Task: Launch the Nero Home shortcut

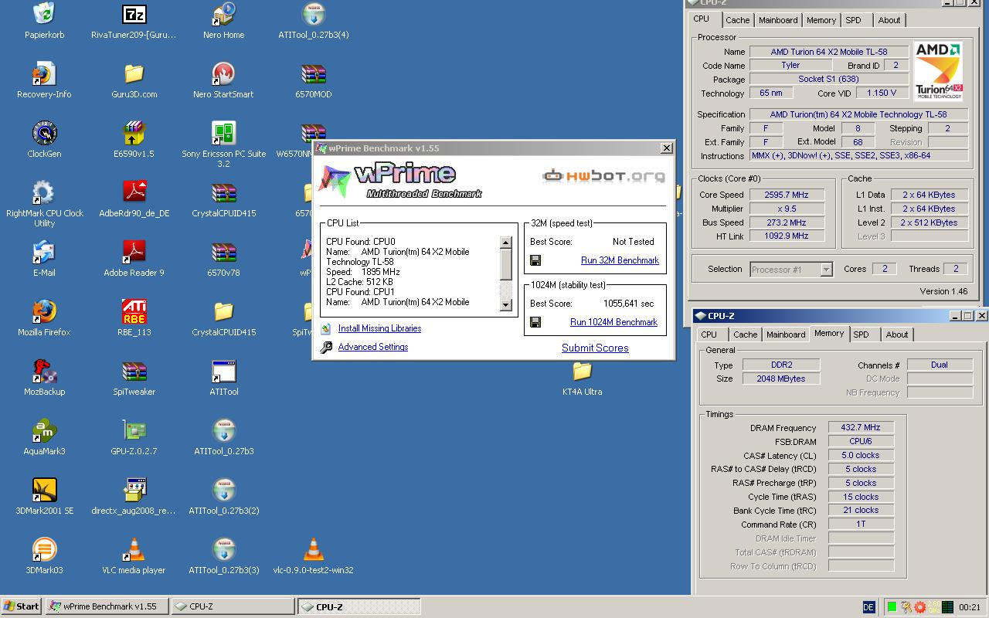Action: [x=223, y=14]
